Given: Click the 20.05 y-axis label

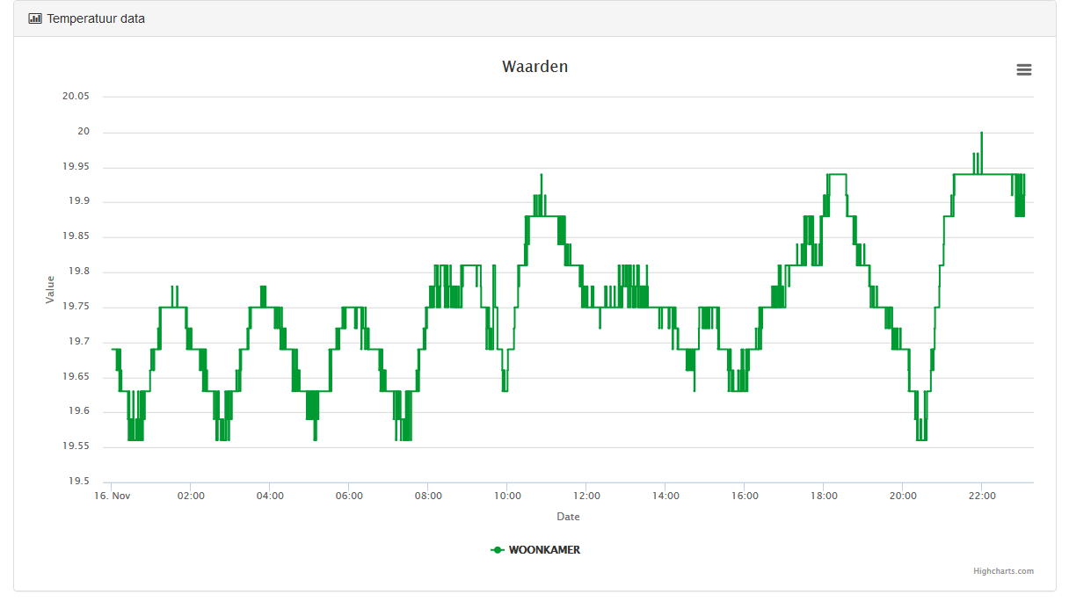Looking at the screenshot, I should click(76, 97).
